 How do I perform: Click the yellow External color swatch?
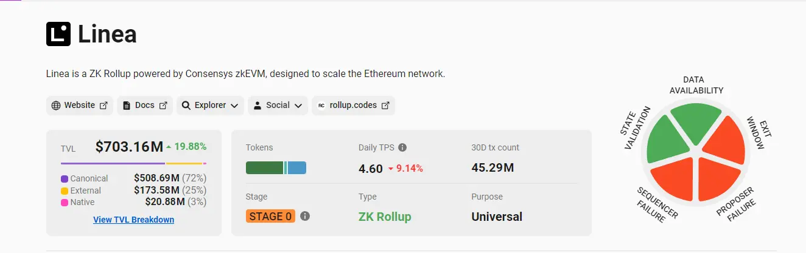[x=65, y=191]
